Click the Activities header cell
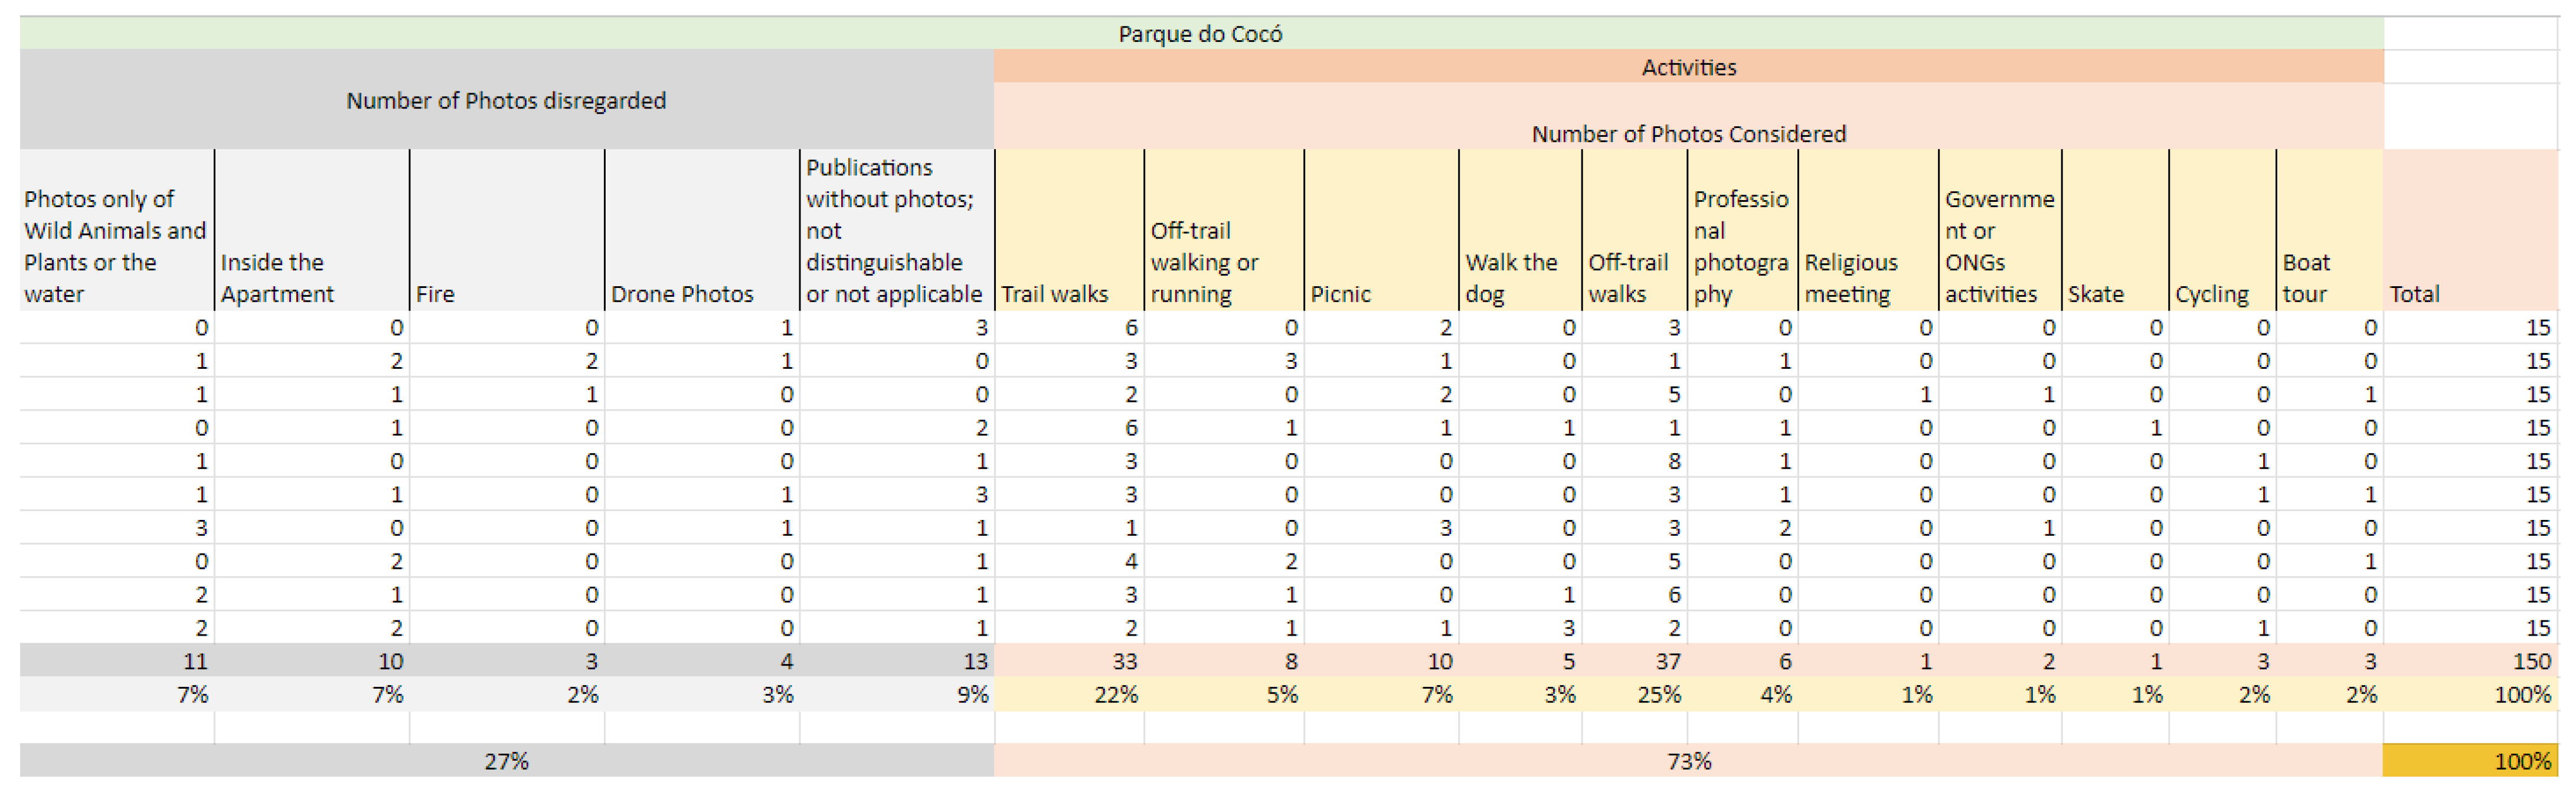 pyautogui.click(x=1688, y=67)
